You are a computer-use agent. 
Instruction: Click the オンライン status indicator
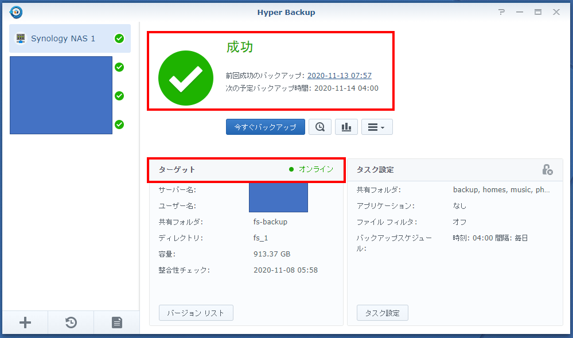pos(311,169)
